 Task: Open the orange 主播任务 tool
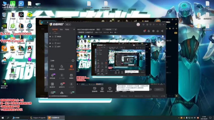[x=71, y=67]
